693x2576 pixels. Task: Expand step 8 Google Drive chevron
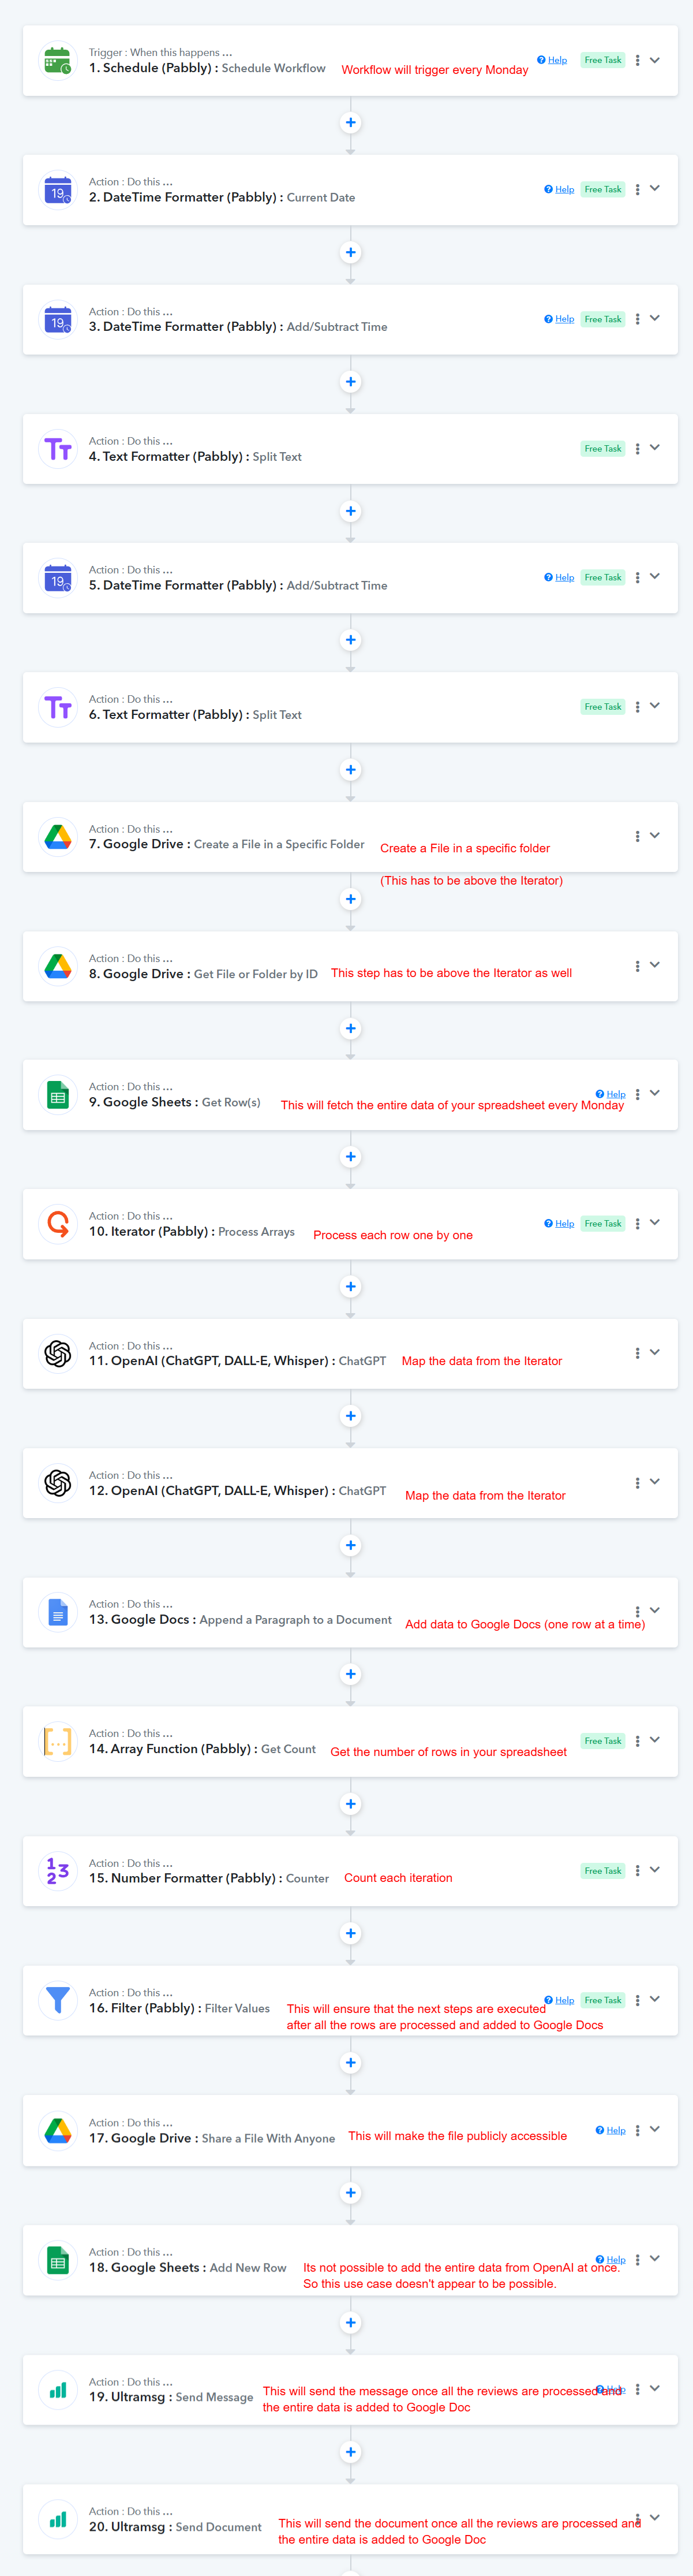[655, 965]
